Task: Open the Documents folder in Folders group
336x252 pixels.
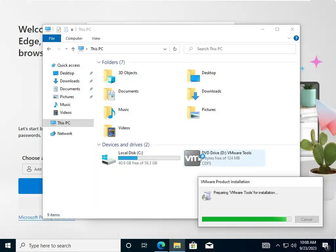Action: (109, 94)
